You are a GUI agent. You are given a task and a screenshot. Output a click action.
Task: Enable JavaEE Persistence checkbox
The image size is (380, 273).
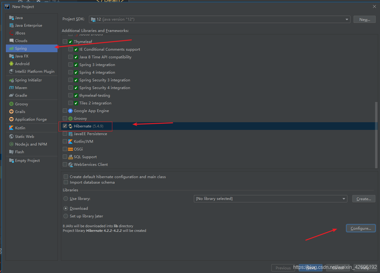(x=65, y=134)
